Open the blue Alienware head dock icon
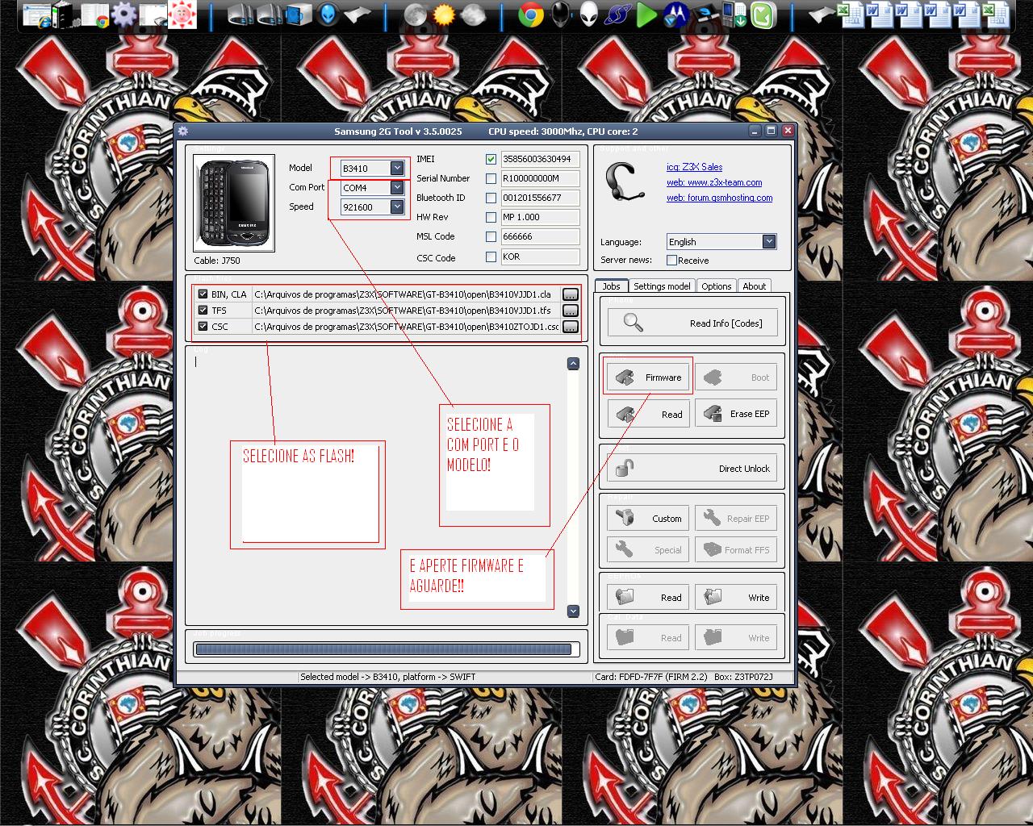 pyautogui.click(x=328, y=15)
